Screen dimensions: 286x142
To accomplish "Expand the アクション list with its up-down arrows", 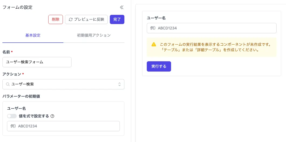I will pyautogui.click(x=120, y=84).
